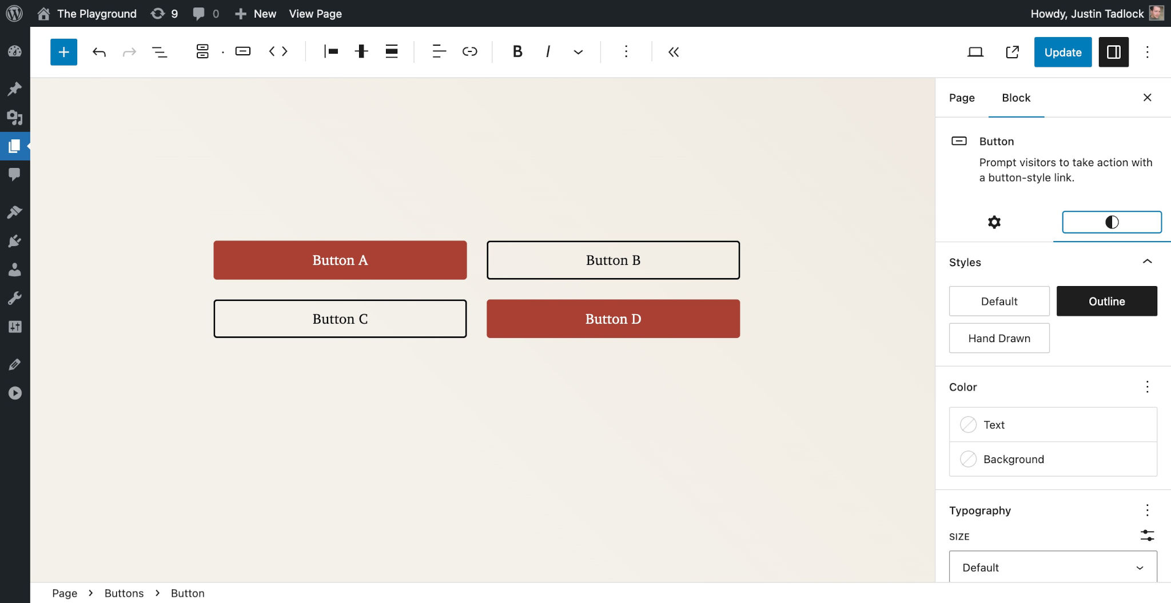Viewport: 1171px width, 603px height.
Task: Add a link to the button
Action: tap(469, 51)
